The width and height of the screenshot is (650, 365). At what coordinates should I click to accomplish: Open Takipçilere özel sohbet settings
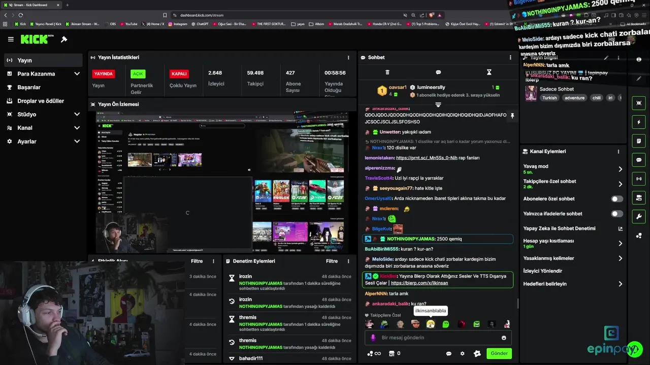[573, 184]
